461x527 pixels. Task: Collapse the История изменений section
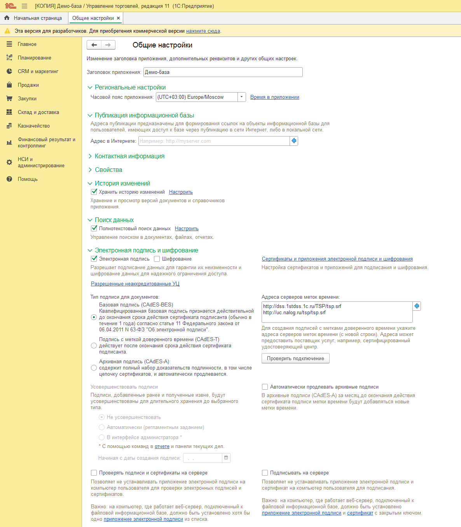[90, 184]
